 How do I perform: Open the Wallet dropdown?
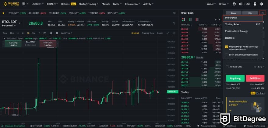pyautogui.click(x=211, y=4)
